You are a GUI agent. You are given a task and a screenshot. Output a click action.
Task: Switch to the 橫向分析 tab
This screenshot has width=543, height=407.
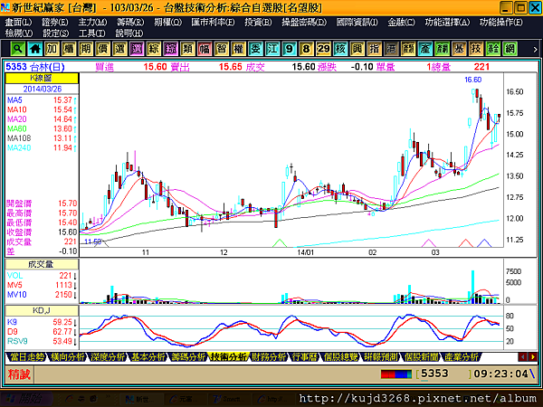[x=67, y=357]
